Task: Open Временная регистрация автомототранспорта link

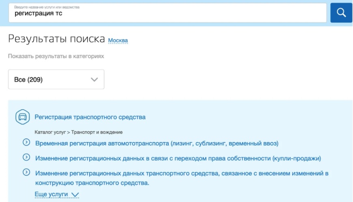Action: click(x=157, y=143)
